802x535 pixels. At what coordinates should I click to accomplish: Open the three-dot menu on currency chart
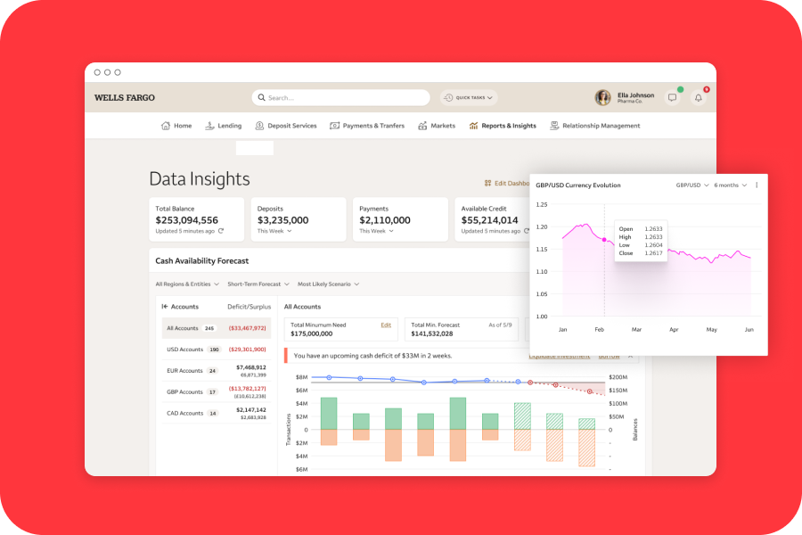757,185
